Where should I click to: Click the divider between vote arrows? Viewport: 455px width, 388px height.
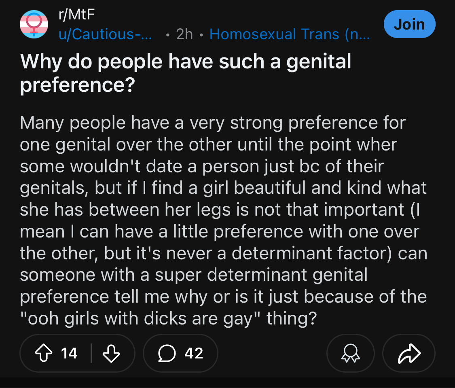[x=91, y=353]
